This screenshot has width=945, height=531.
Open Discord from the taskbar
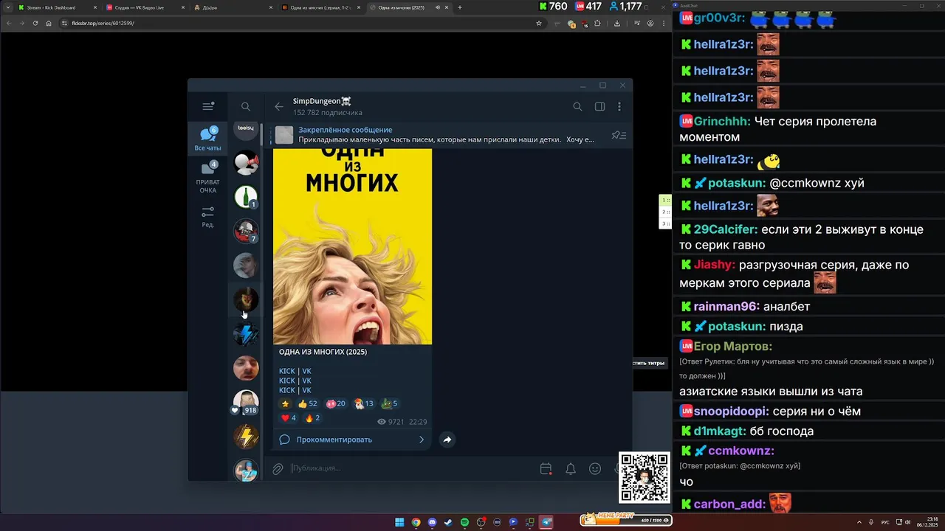pos(432,522)
